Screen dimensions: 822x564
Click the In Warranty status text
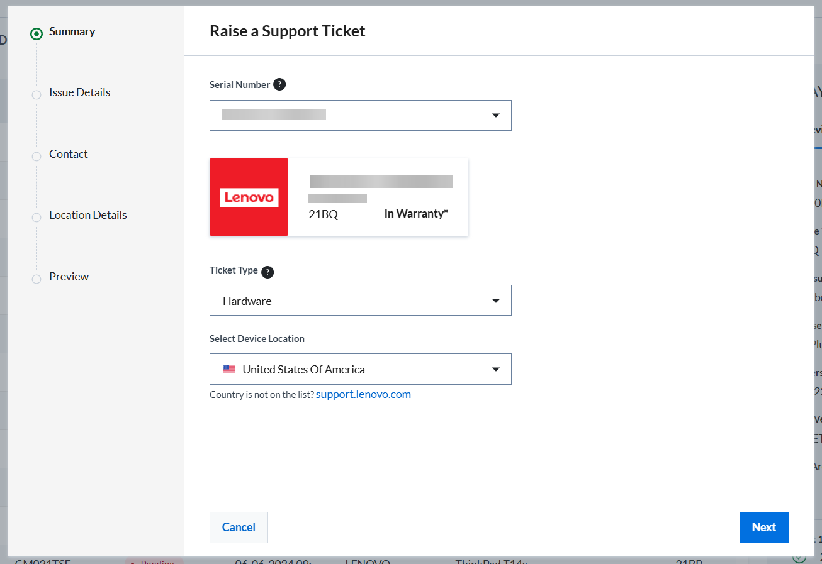pos(416,214)
